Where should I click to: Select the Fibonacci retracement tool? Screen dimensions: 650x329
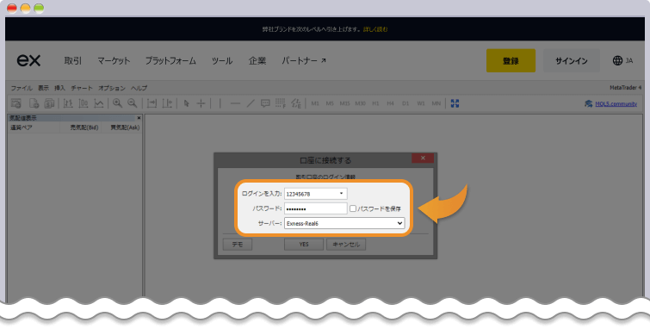(281, 103)
